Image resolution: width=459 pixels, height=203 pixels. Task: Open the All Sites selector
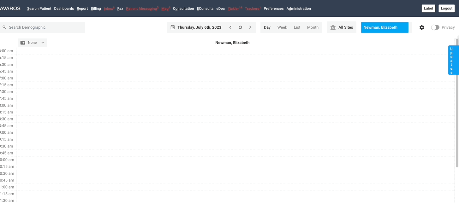[342, 27]
